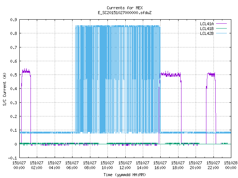Select the y-axis tick value '0.4'
Image resolution: width=238 pixels, height=178 pixels.
coord(13,89)
